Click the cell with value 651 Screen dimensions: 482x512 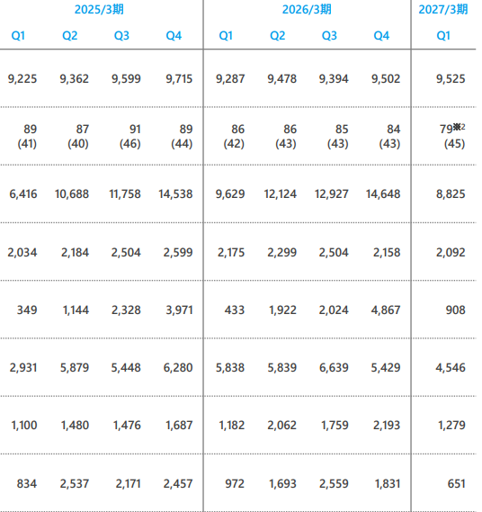[x=457, y=483]
